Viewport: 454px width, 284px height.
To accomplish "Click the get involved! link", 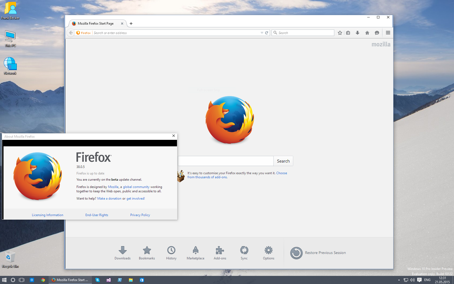I will click(136, 199).
